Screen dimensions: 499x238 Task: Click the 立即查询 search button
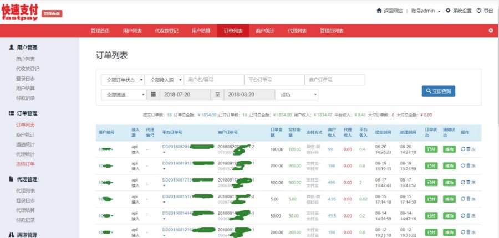pyautogui.click(x=438, y=91)
